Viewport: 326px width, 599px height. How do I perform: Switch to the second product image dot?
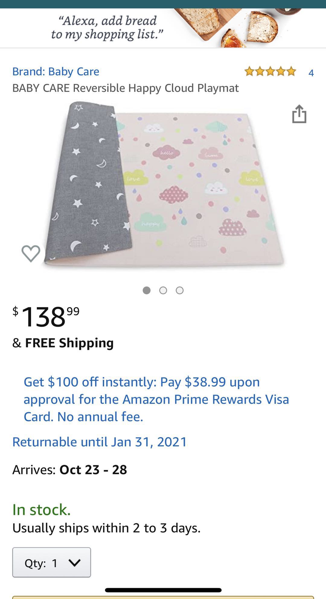(x=163, y=290)
